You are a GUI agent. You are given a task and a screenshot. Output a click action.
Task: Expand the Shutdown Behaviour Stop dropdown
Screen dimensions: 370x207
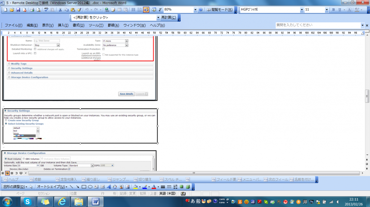click(x=58, y=45)
